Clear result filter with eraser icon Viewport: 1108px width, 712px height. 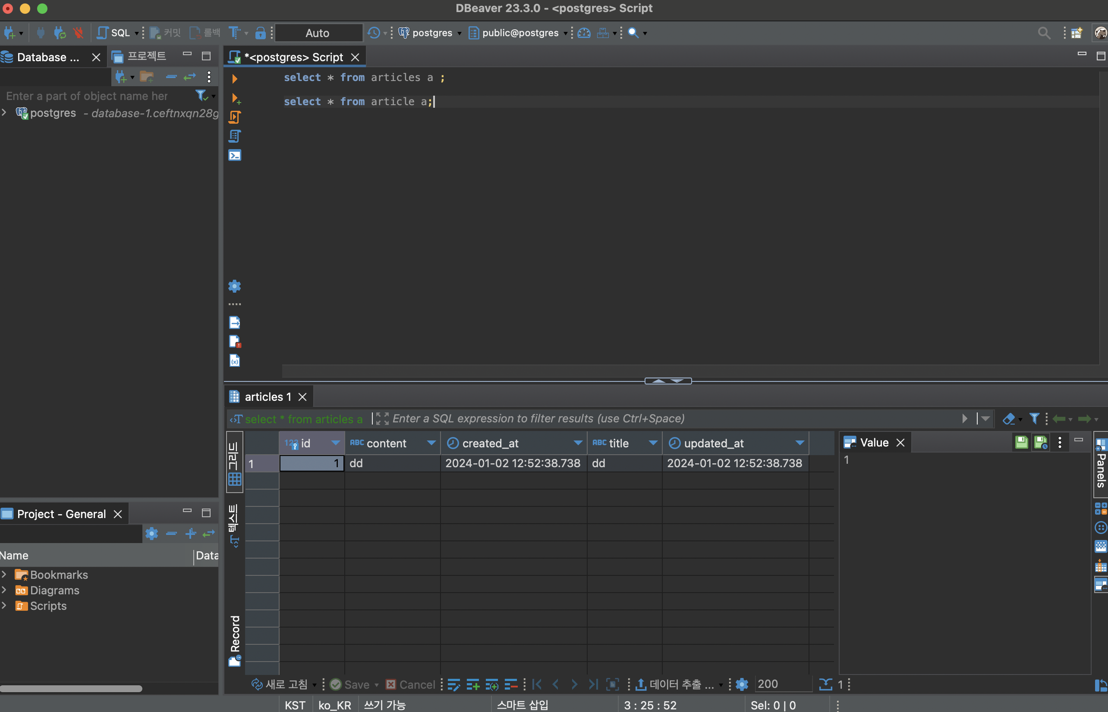pyautogui.click(x=1008, y=419)
